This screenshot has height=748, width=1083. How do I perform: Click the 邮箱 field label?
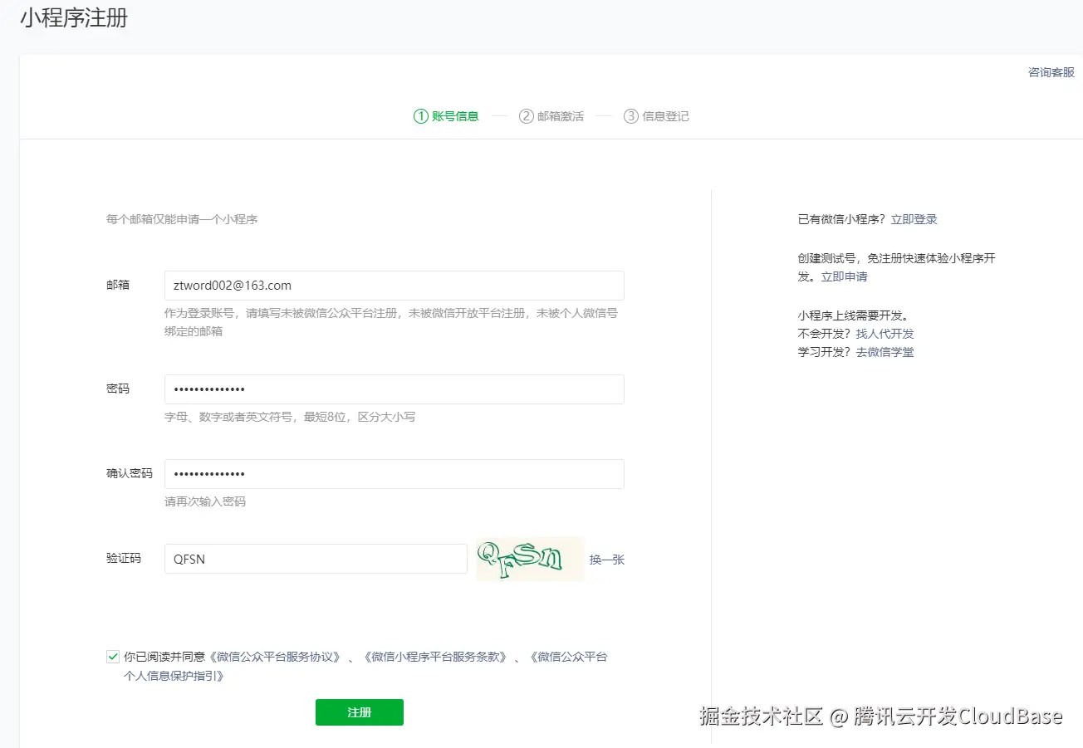pyautogui.click(x=118, y=286)
